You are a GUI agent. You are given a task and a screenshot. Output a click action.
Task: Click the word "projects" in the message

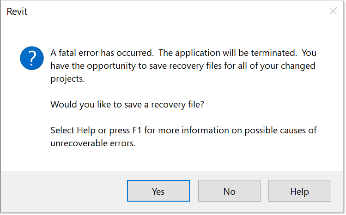point(67,79)
